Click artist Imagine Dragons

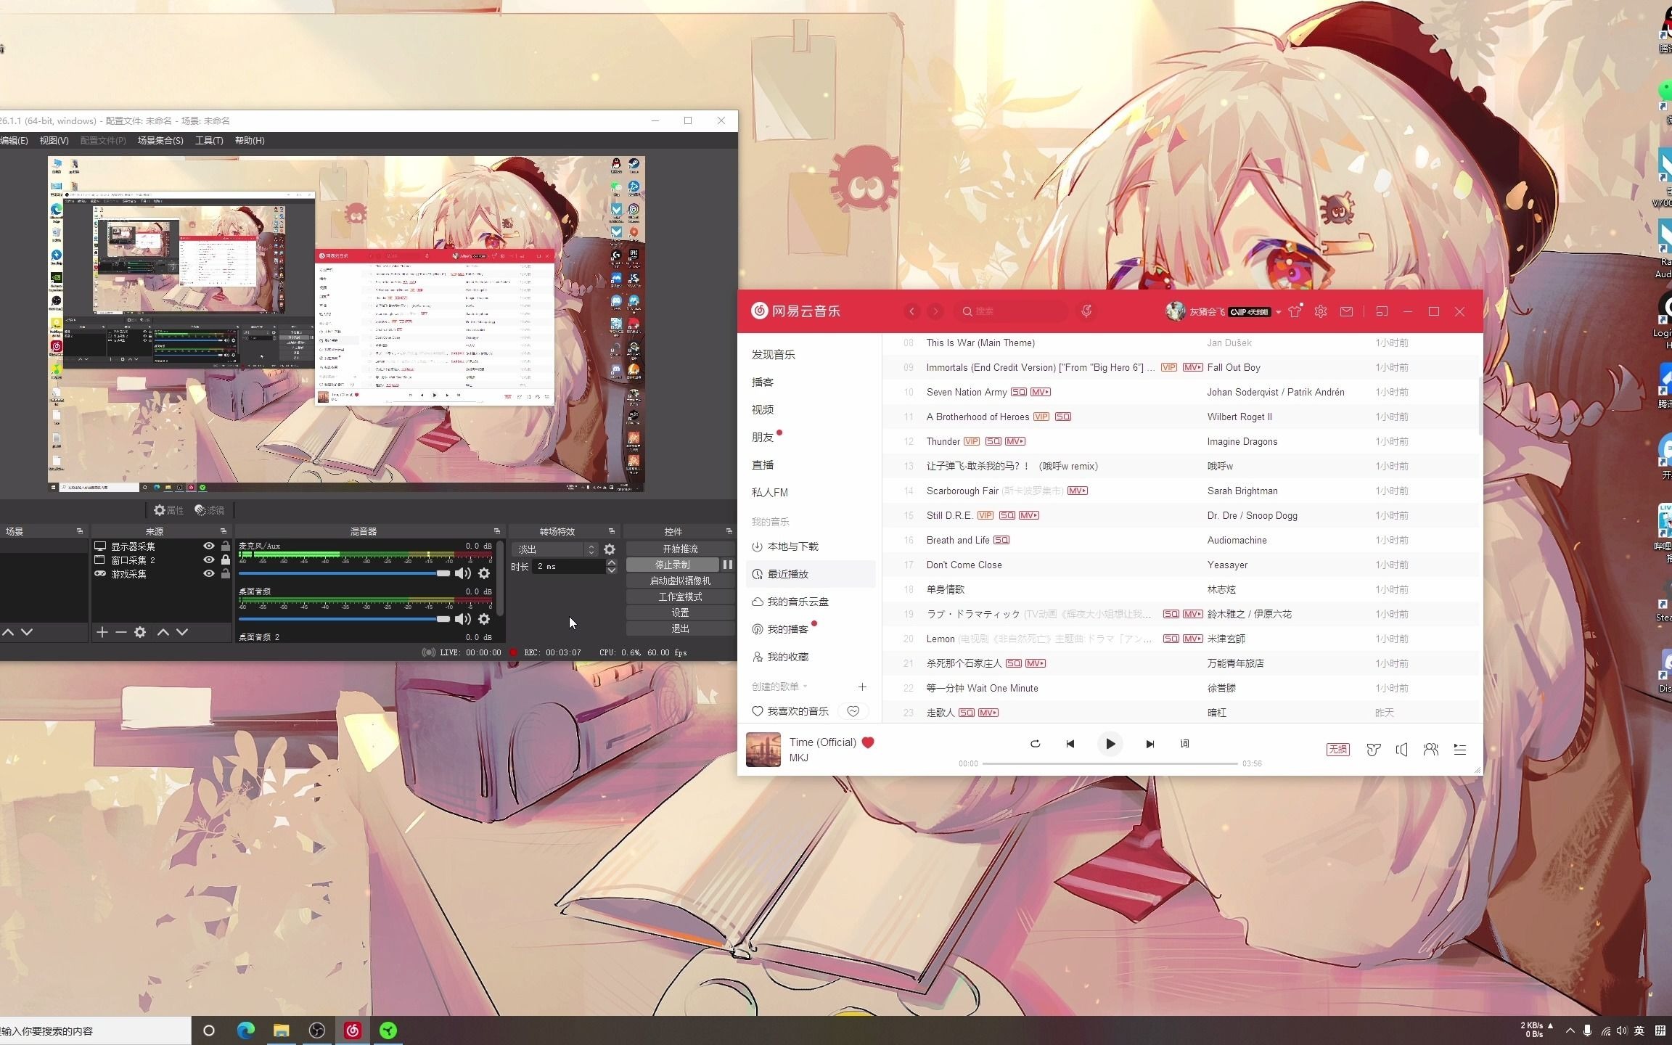[1242, 441]
